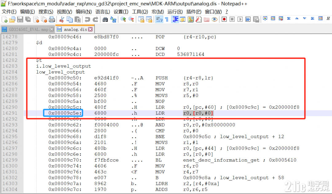Open the 窗口(W) menu

click(213, 12)
